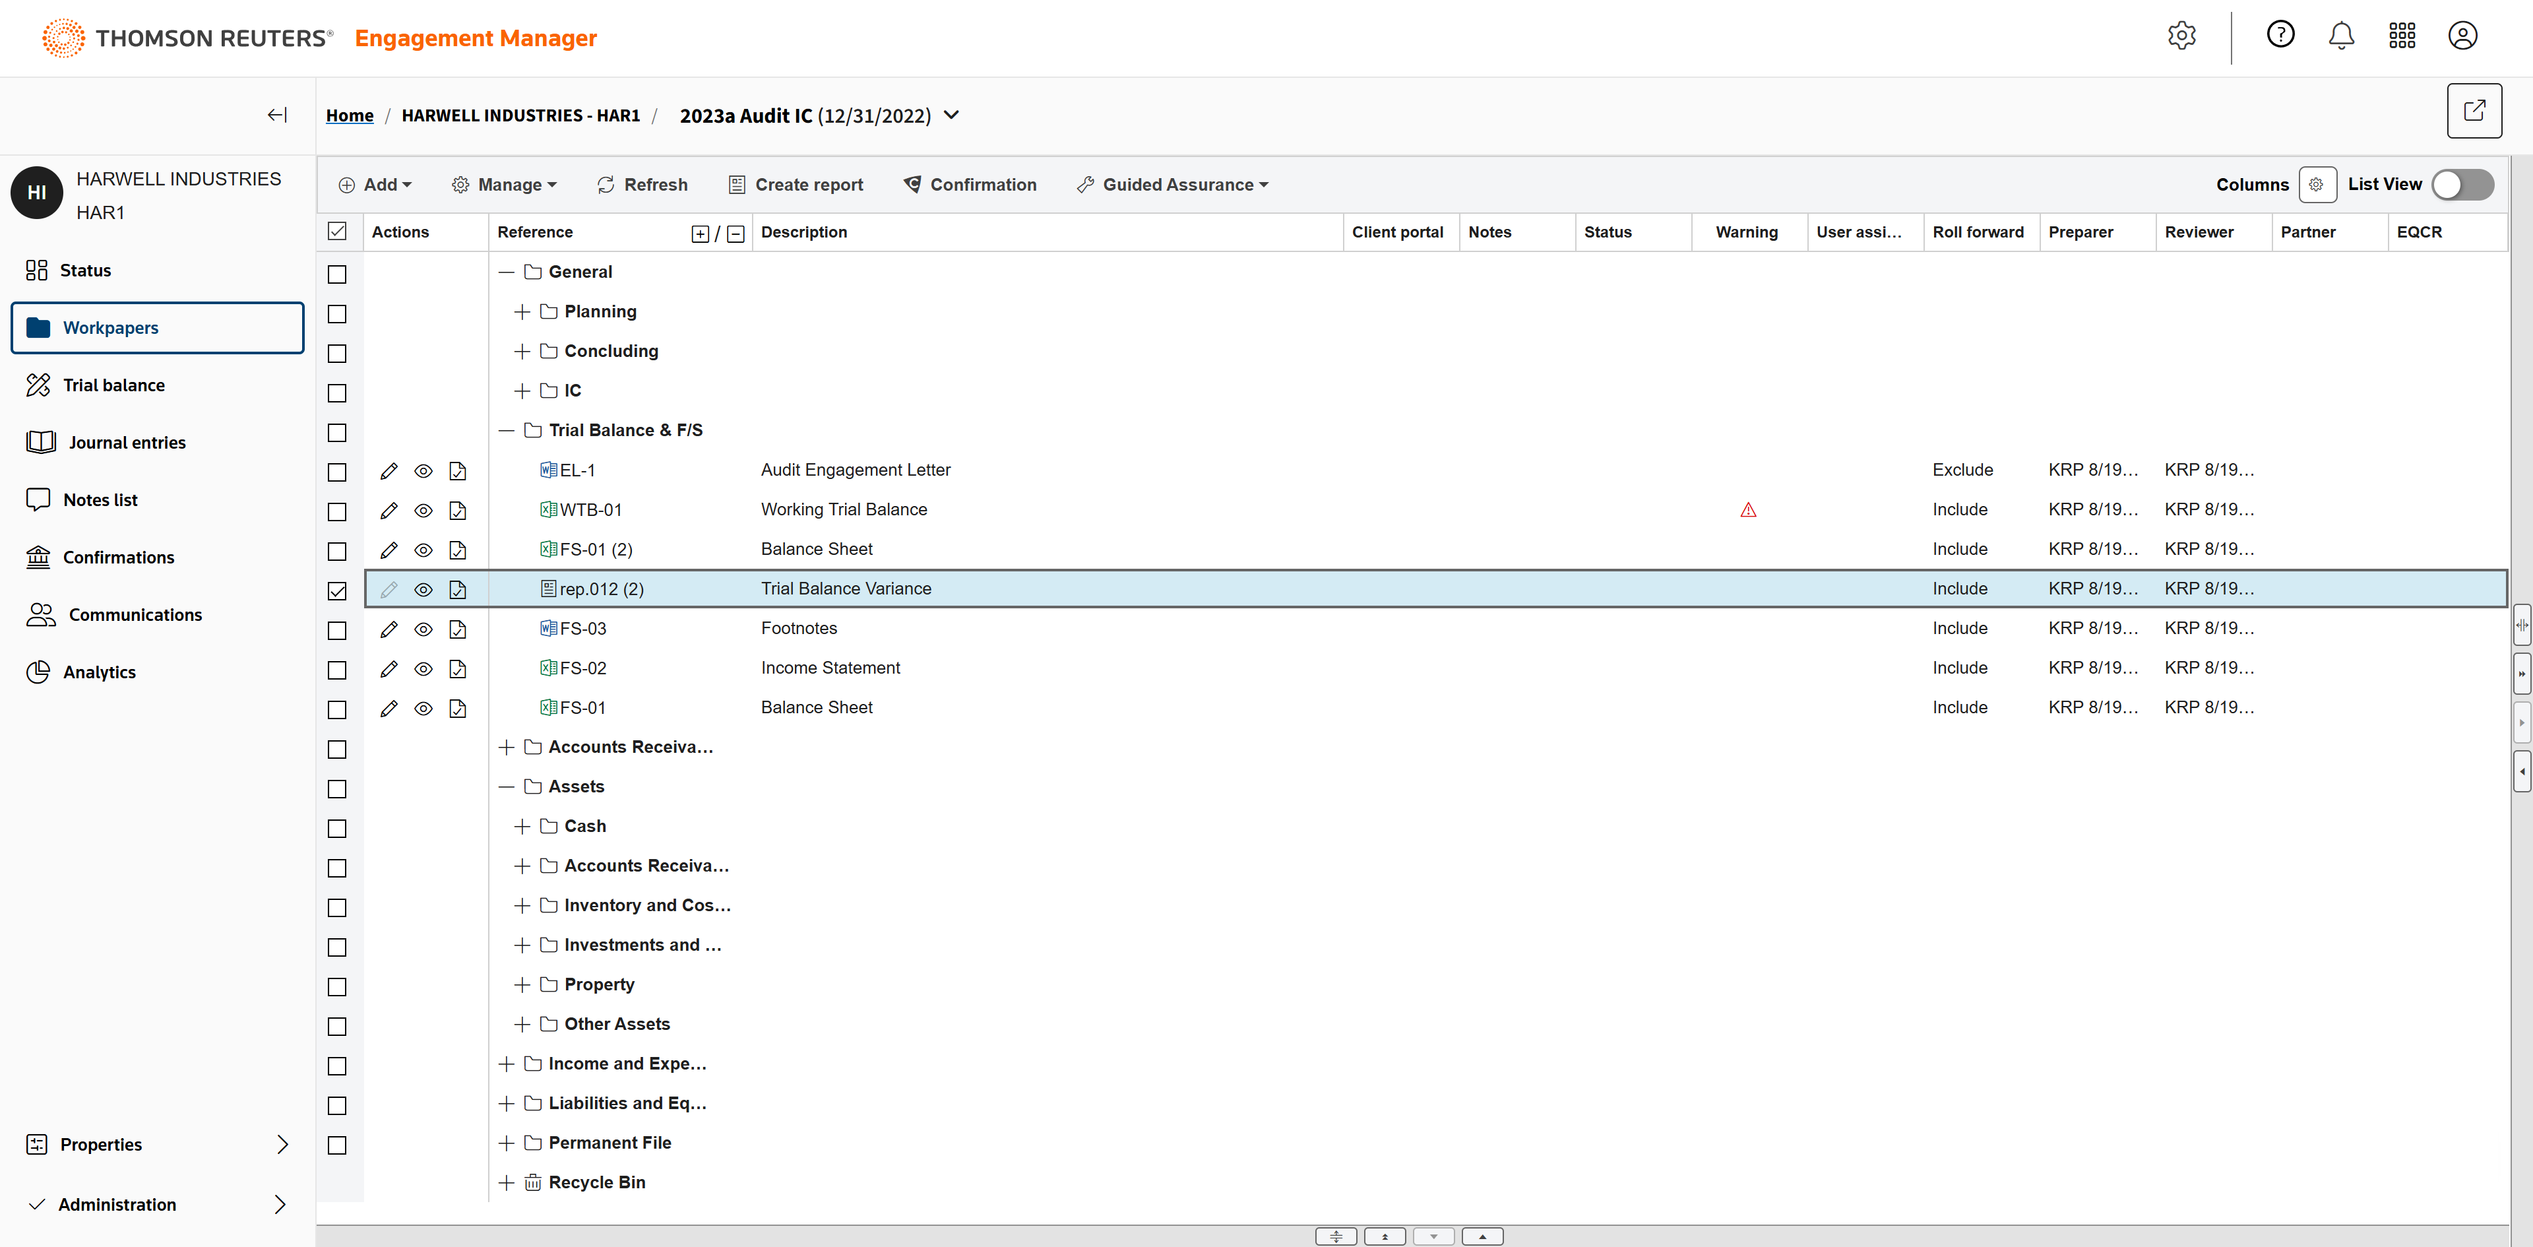Click the edit pencil for WTB-01

tap(389, 511)
